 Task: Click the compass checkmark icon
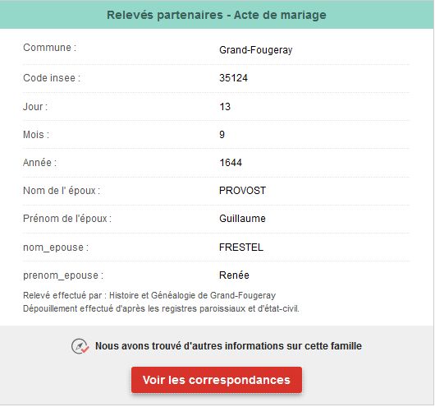80,346
